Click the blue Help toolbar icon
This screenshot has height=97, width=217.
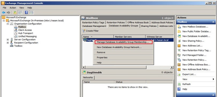(x=26, y=13)
